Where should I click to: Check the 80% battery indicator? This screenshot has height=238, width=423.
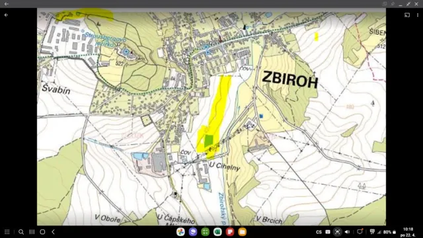[x=389, y=232]
